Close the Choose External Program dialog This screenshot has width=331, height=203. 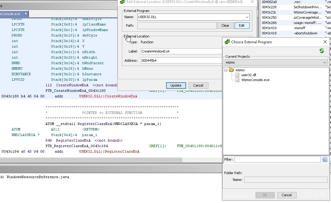click(x=325, y=42)
